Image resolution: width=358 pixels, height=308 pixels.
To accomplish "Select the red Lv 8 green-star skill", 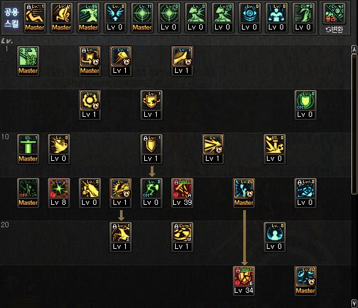I will tap(59, 193).
